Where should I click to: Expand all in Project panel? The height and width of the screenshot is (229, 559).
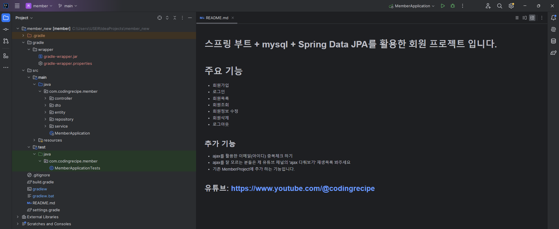tap(167, 18)
